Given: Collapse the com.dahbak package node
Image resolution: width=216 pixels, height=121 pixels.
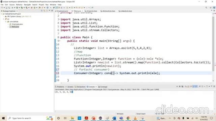Looking at the screenshot, I should click(6, 22).
